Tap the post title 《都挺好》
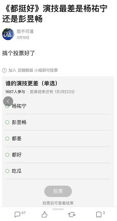 coord(22,8)
